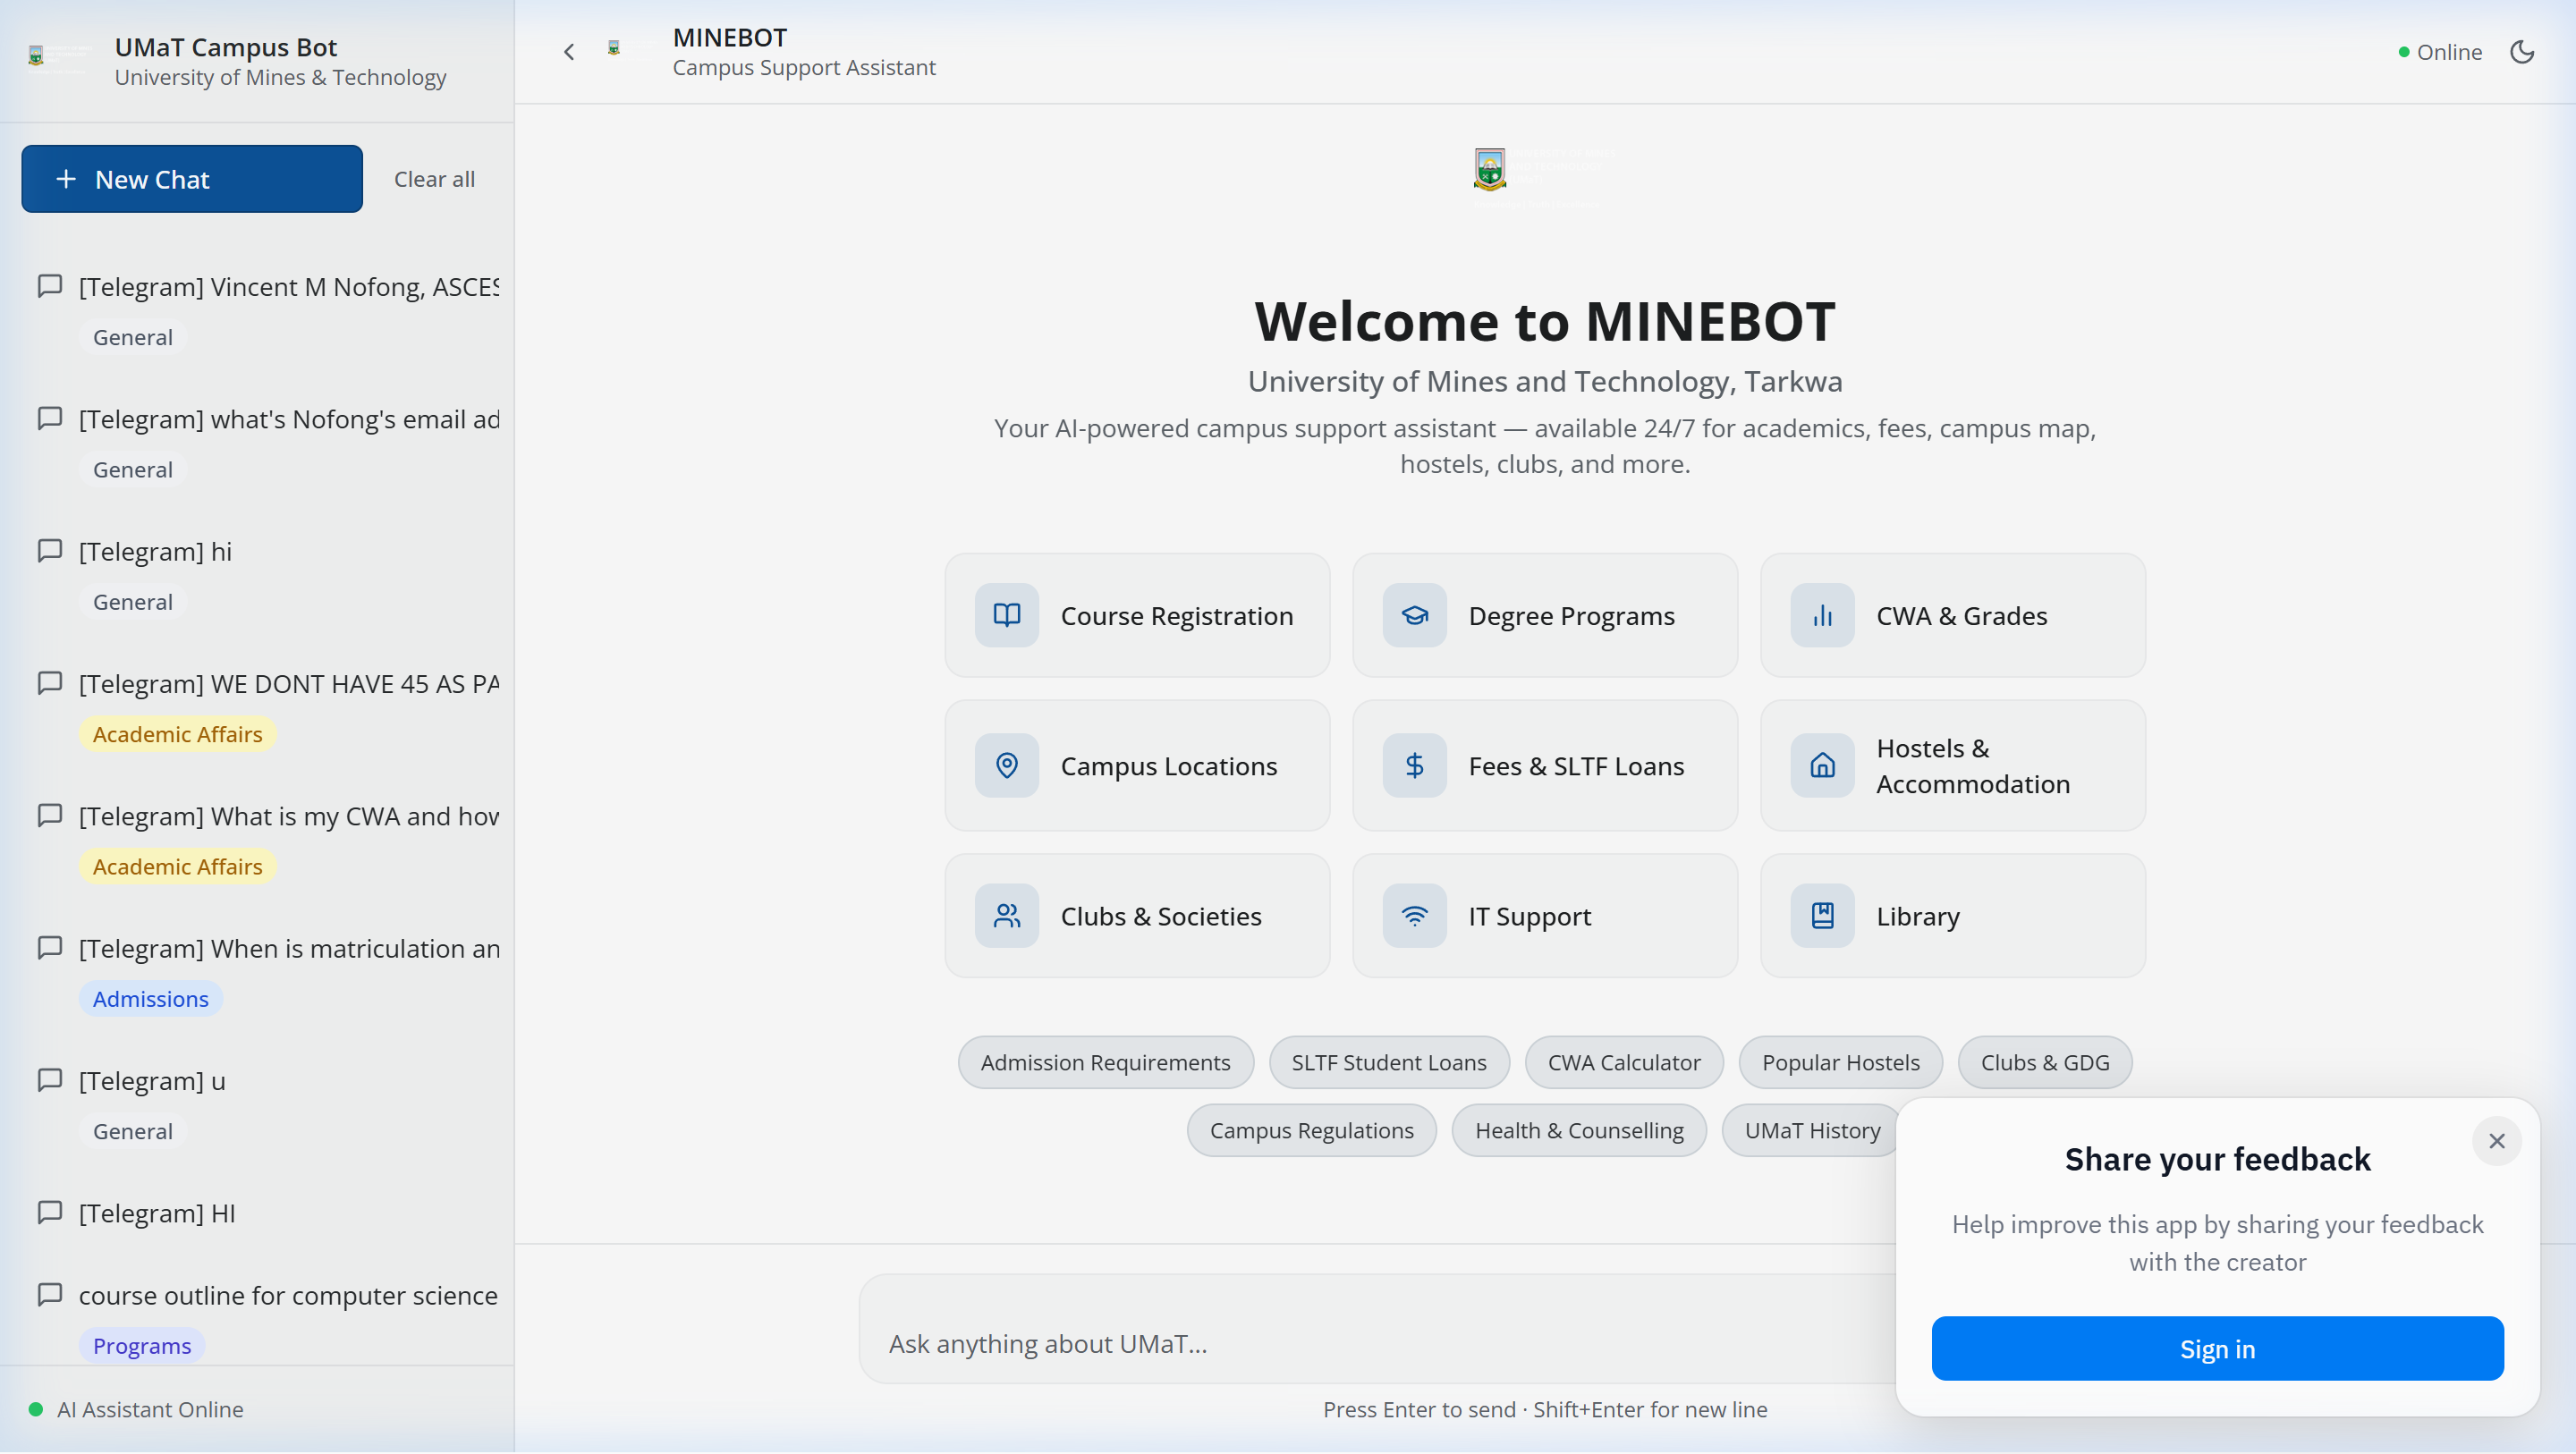Click the CWA Calculator chip
The height and width of the screenshot is (1454, 2576).
click(1624, 1062)
